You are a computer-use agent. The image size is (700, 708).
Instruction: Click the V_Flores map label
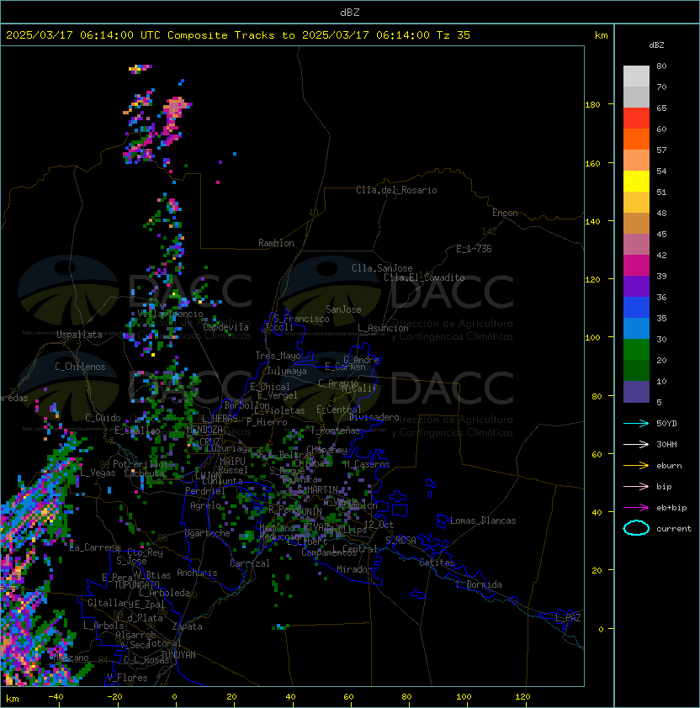(x=127, y=678)
